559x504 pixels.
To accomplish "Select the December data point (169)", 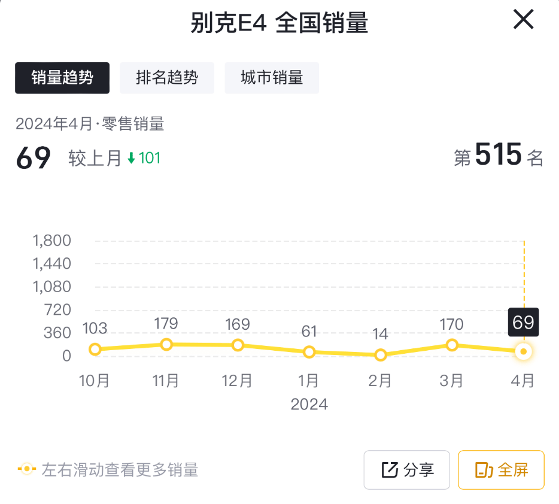I will (x=238, y=345).
